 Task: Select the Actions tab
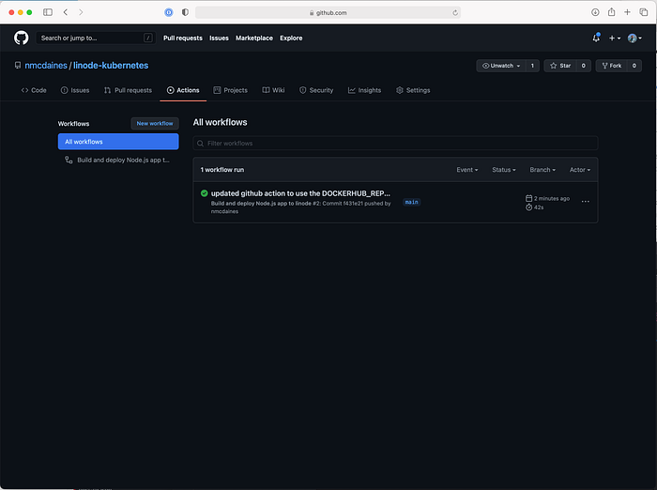[x=183, y=90]
